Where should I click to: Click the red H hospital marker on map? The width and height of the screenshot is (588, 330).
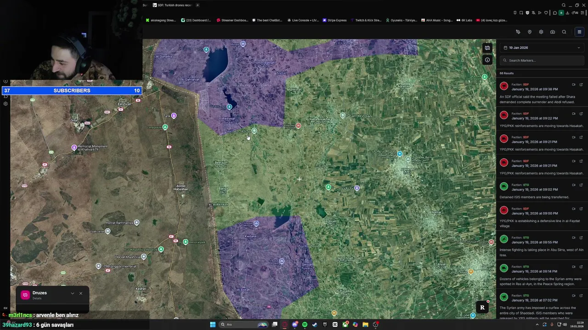pos(298,126)
